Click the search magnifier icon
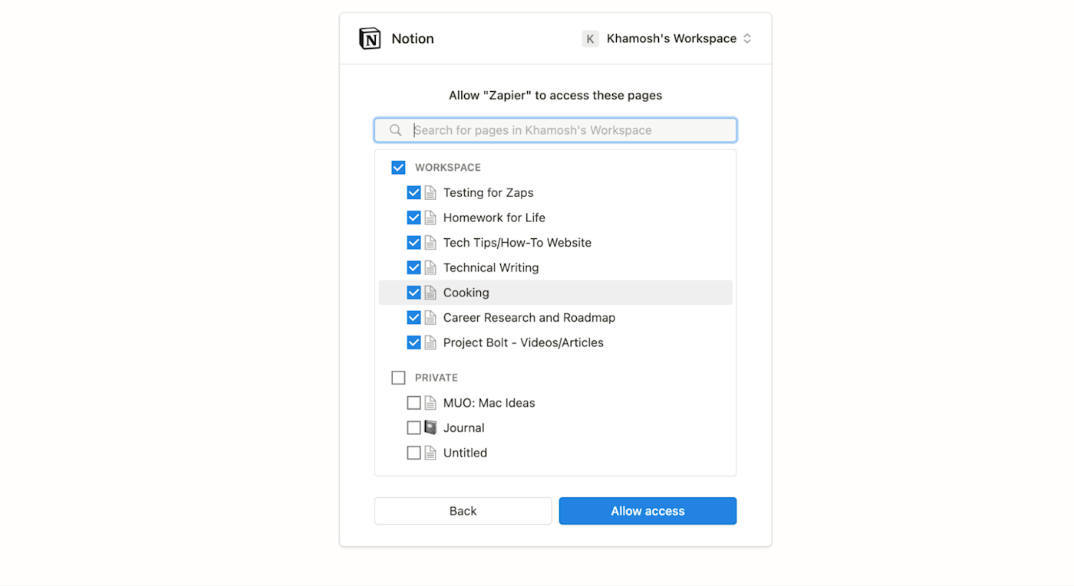 coord(395,130)
